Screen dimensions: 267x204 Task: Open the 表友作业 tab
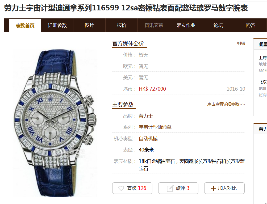[x=186, y=25]
